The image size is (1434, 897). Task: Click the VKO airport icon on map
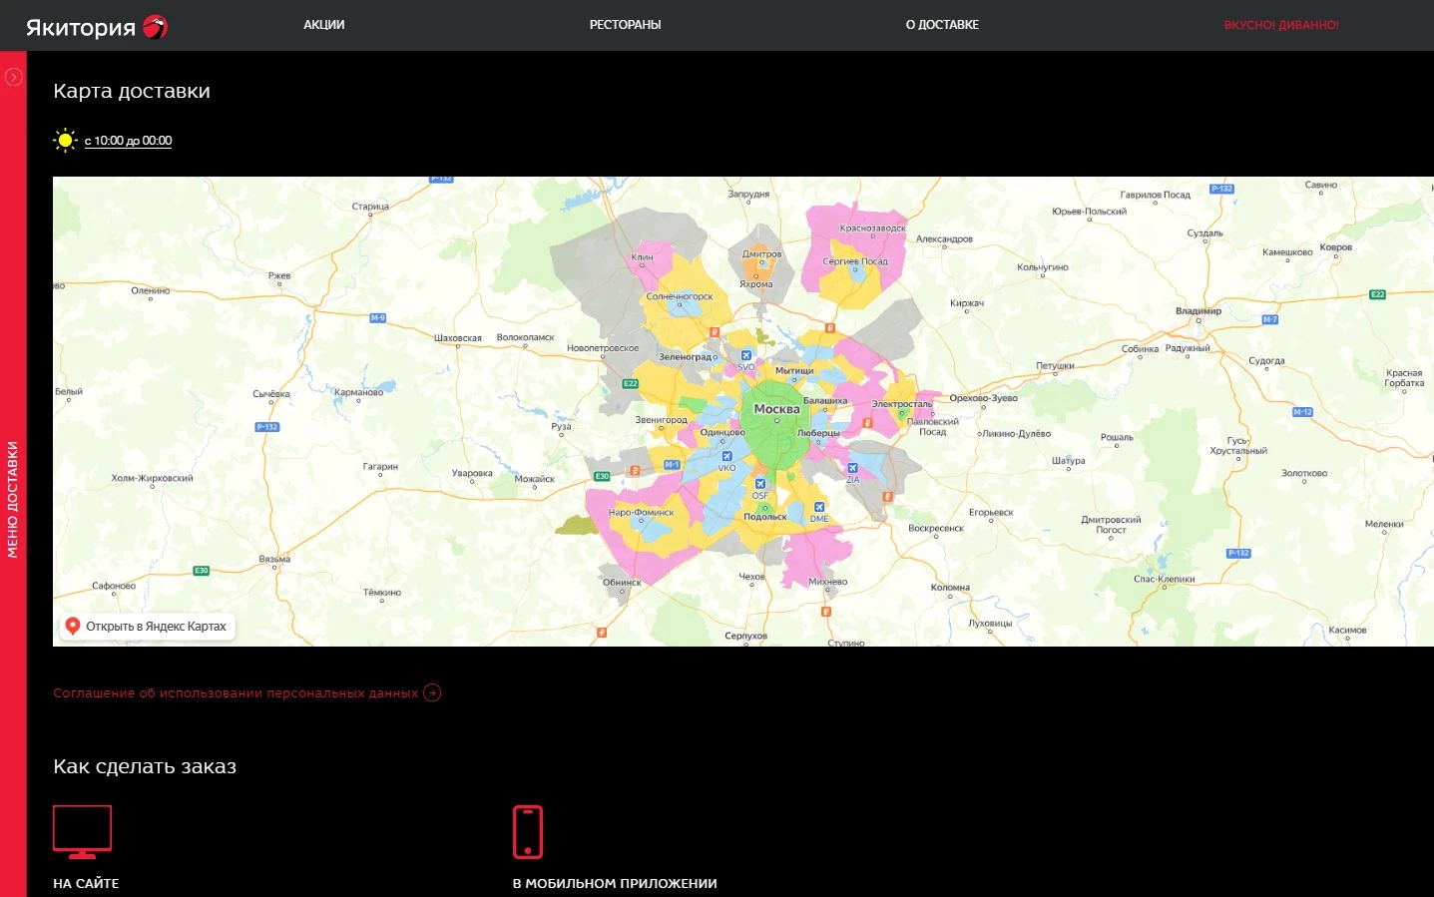pyautogui.click(x=726, y=456)
